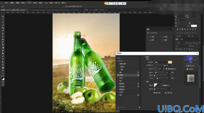Select the Clone Stamp tool
The height and width of the screenshot is (113, 204).
tap(3, 39)
